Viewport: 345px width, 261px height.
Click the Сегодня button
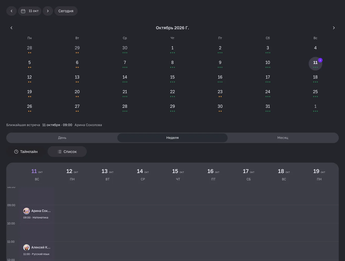66,11
